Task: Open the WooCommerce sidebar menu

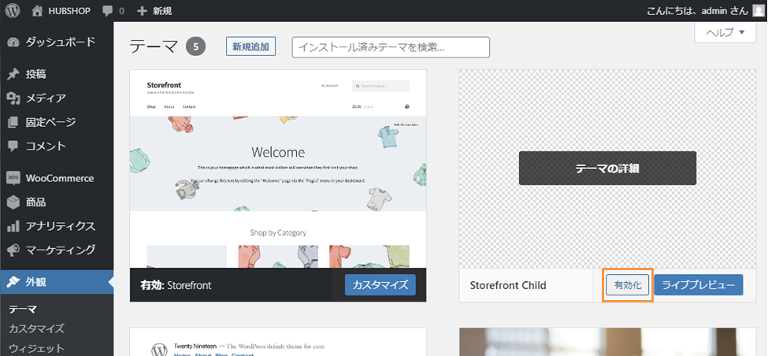Action: [x=59, y=178]
